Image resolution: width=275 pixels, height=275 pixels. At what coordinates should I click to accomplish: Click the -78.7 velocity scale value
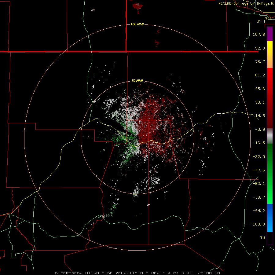pyautogui.click(x=259, y=197)
